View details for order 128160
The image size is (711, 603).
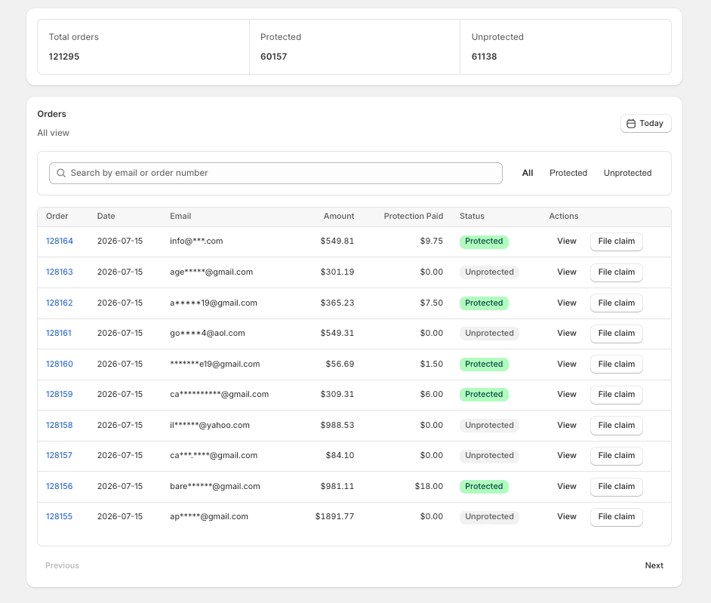[567, 364]
